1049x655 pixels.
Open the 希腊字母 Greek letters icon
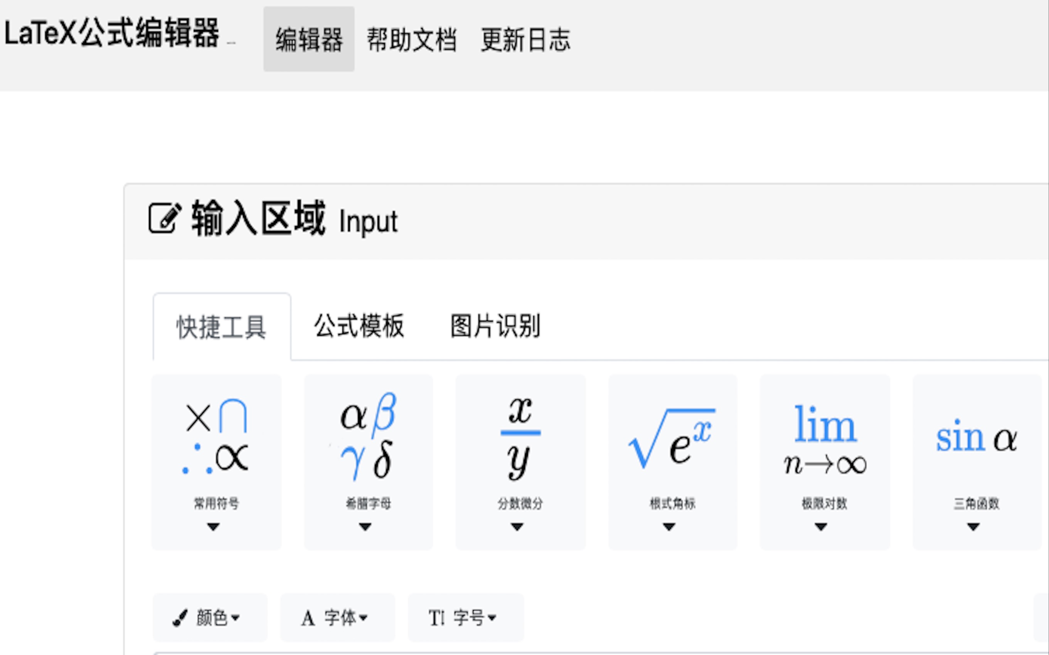tap(368, 437)
